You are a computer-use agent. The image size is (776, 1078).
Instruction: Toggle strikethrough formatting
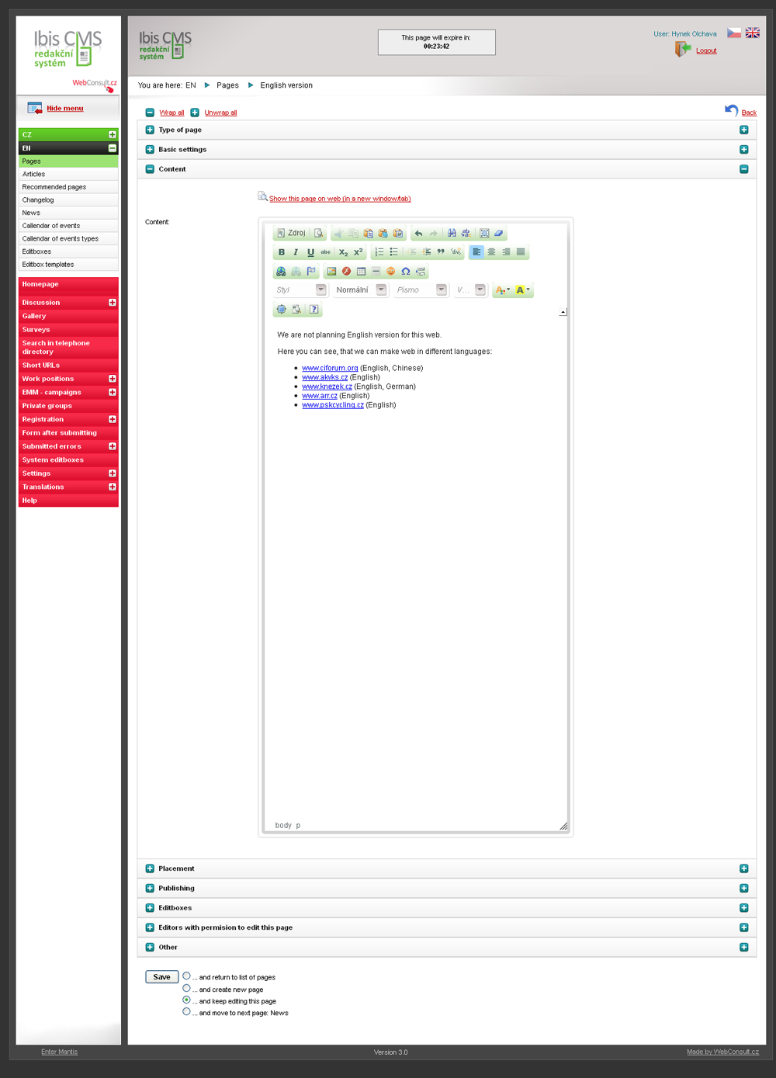(325, 252)
